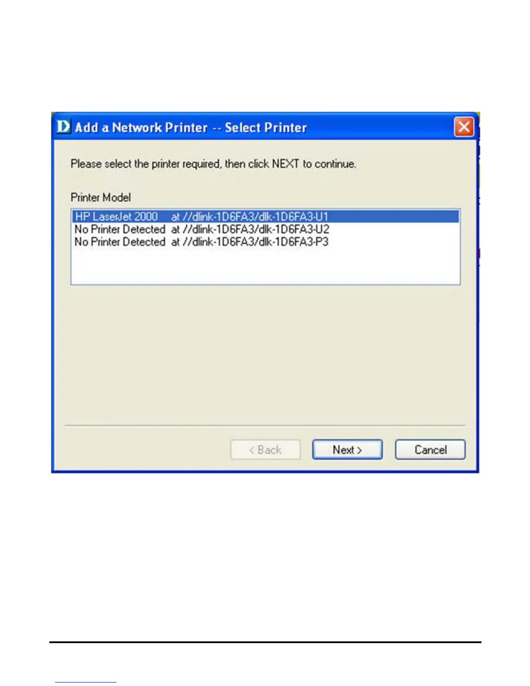Open the blue underlined link at page bottom

(86, 682)
